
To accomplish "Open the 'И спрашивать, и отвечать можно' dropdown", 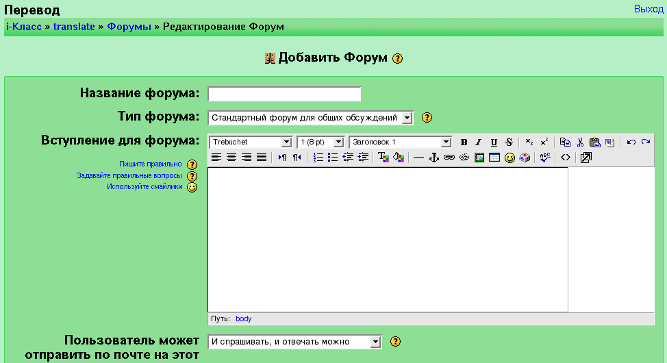I will [x=294, y=342].
